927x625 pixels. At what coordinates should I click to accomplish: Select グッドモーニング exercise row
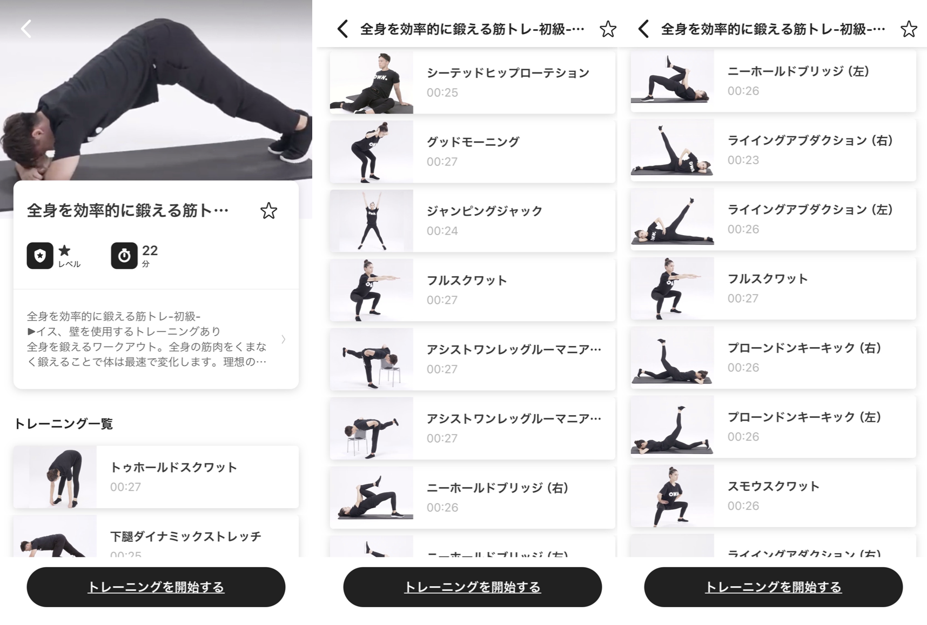point(473,151)
